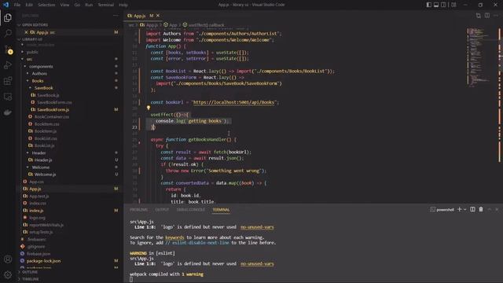The image size is (503, 283).
Task: Click the keywords link in terminal
Action: 174,237
